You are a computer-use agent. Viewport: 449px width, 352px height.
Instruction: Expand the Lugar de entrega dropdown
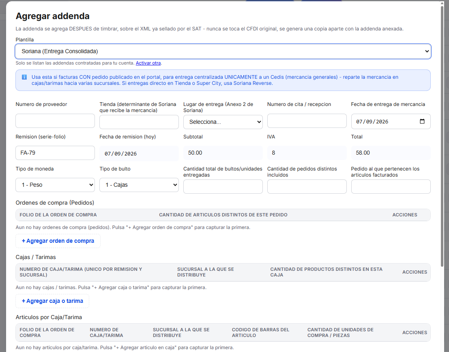[x=223, y=122]
